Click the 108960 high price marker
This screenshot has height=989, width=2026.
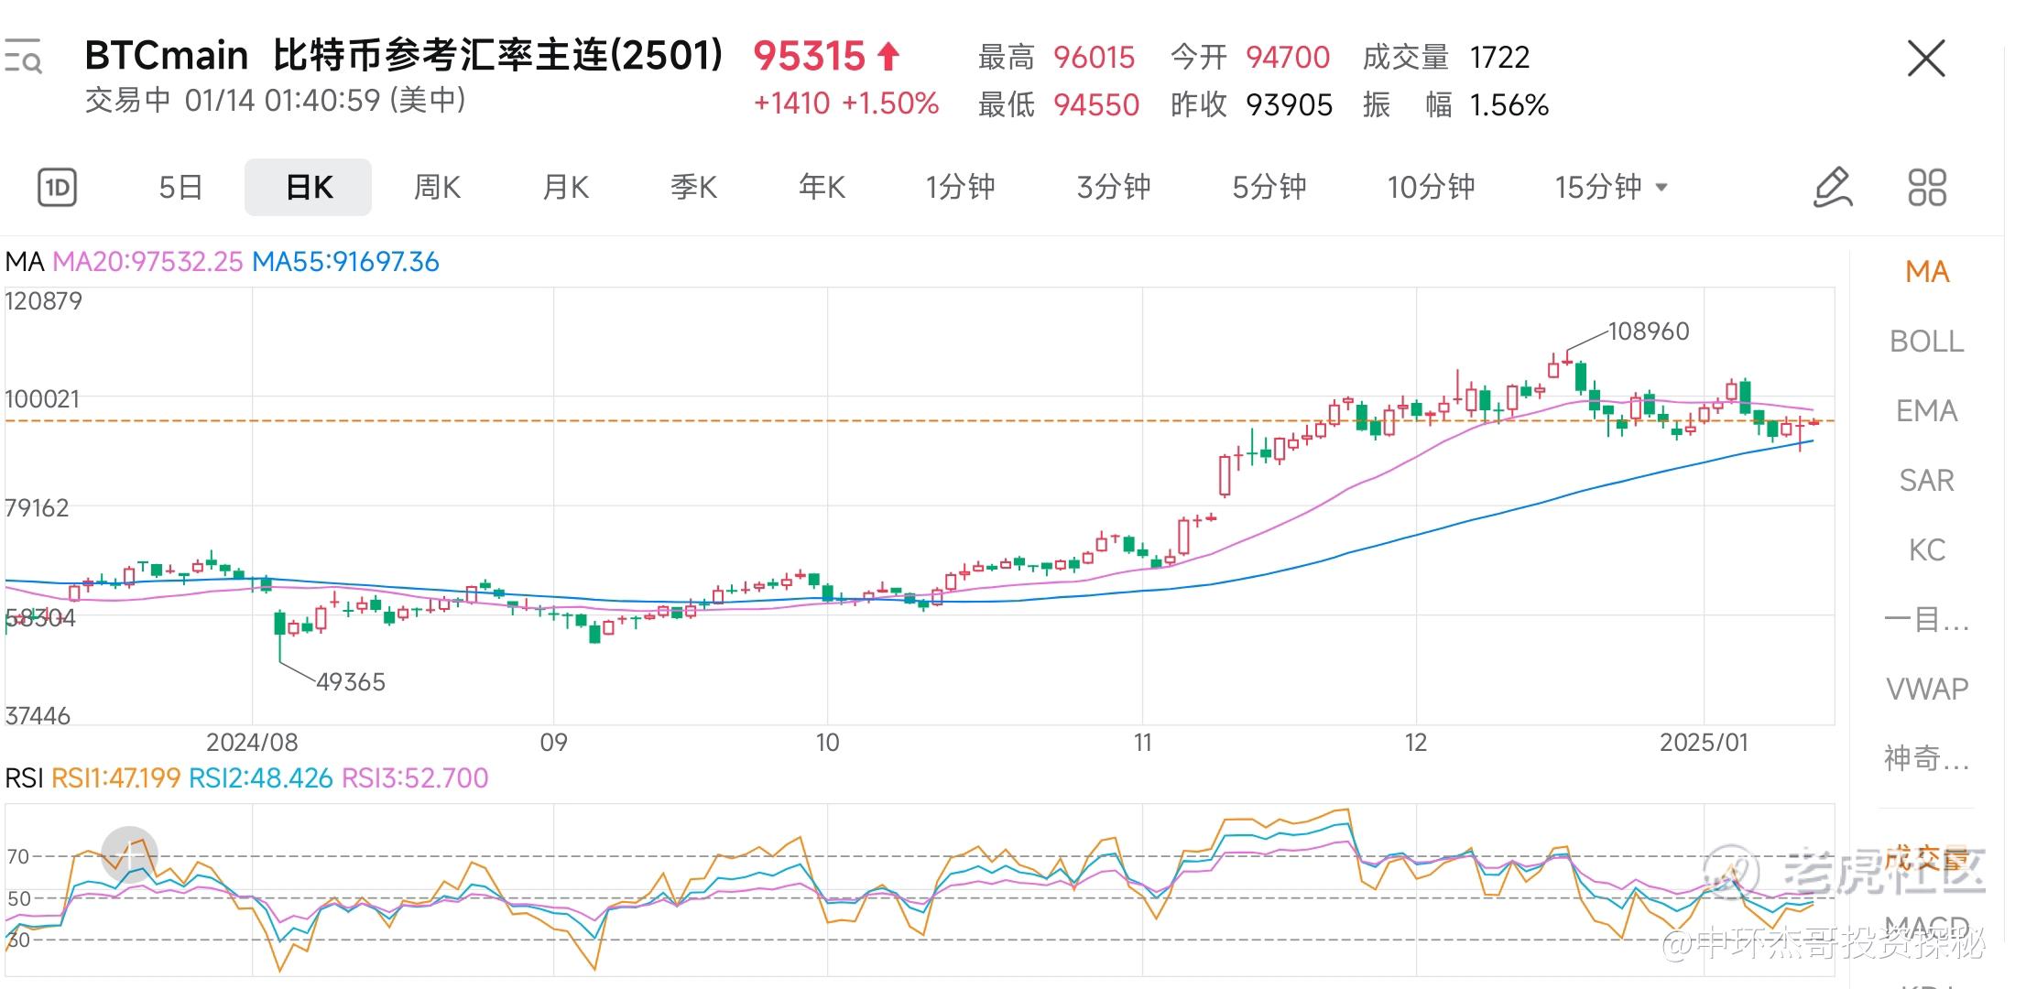click(x=1648, y=331)
